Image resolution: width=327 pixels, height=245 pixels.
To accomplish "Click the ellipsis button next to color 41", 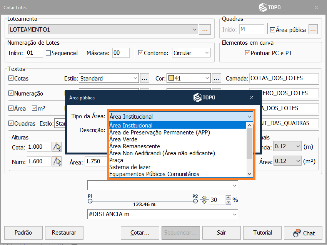I will tap(217, 78).
